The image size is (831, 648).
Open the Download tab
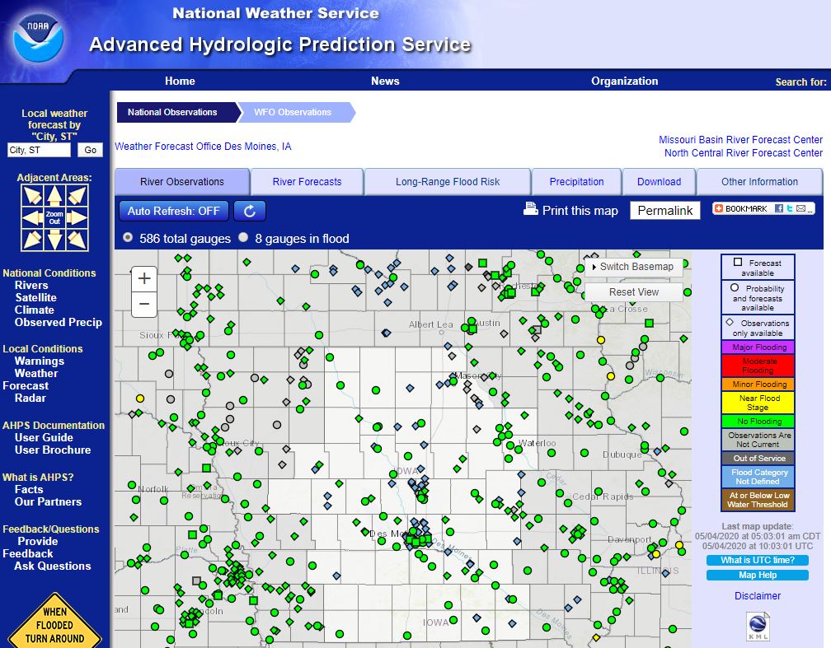[x=659, y=182]
